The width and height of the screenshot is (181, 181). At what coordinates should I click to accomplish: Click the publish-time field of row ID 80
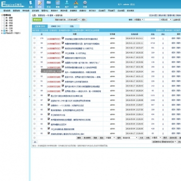click(134, 133)
